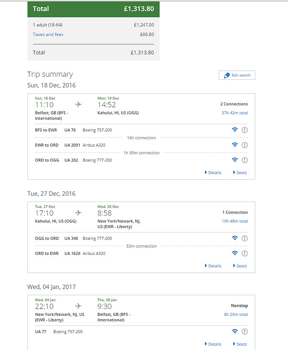
Task: Expand Details for Kahului to Newark flight
Action: click(x=213, y=266)
